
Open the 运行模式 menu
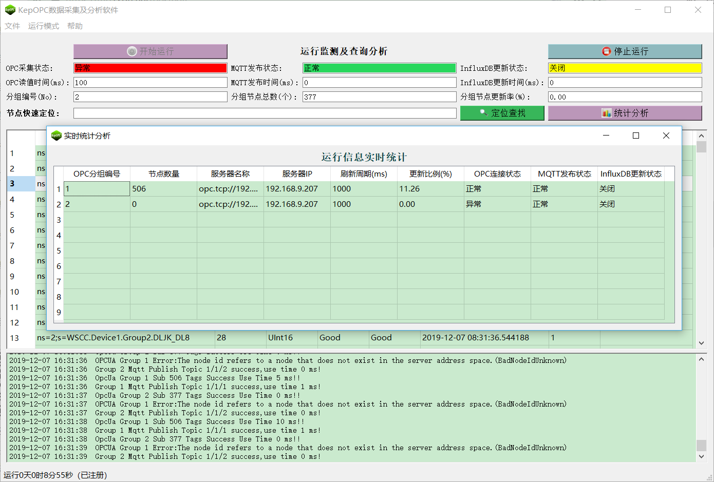[43, 26]
